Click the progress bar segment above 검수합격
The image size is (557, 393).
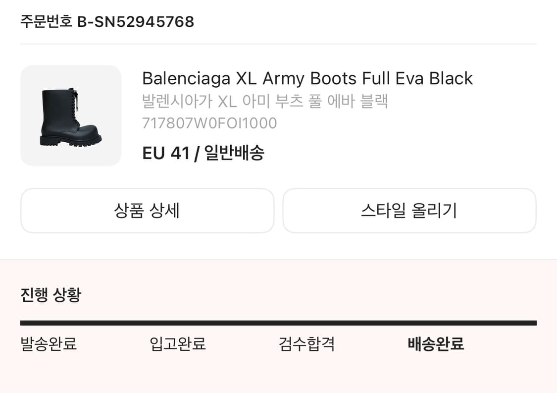(x=343, y=323)
